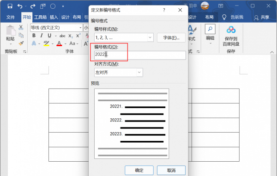The image size is (277, 176).
Task: Undo the last action
Action: (x=20, y=6)
